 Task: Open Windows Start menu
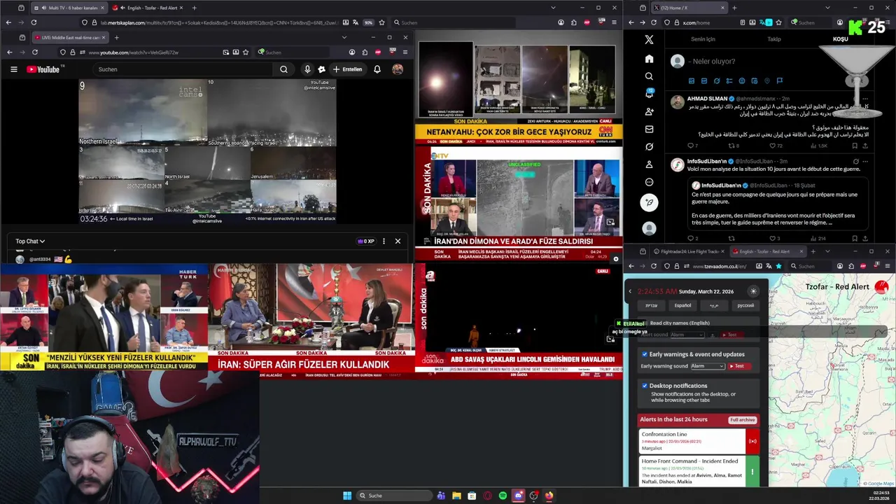(347, 496)
